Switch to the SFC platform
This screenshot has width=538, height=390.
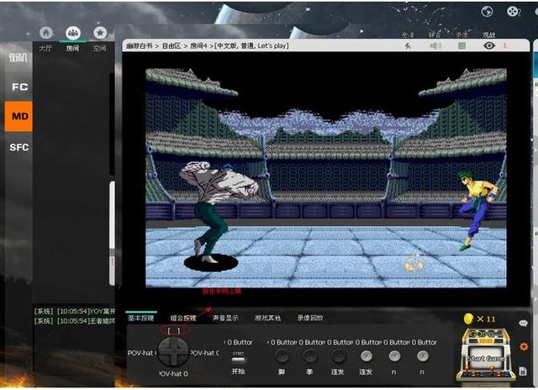click(x=18, y=147)
